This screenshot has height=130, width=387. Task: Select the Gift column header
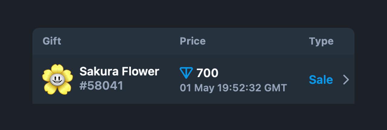52,41
